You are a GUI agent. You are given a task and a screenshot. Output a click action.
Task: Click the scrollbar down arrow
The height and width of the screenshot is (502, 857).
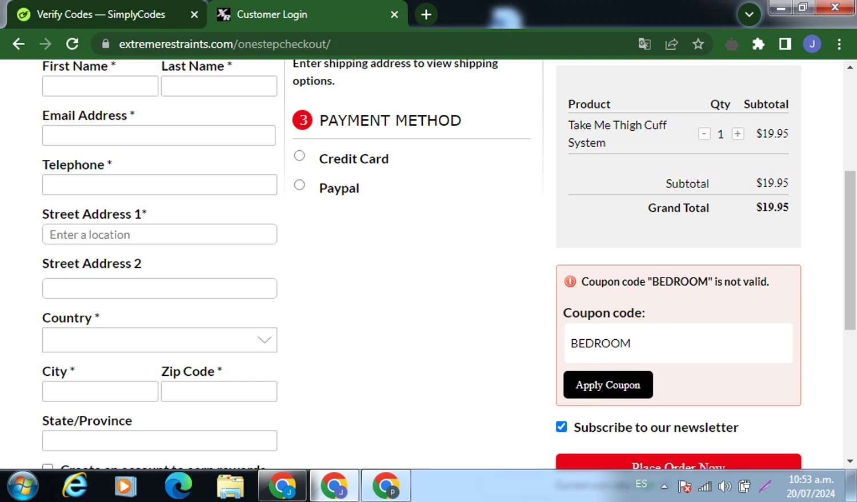tap(850, 461)
